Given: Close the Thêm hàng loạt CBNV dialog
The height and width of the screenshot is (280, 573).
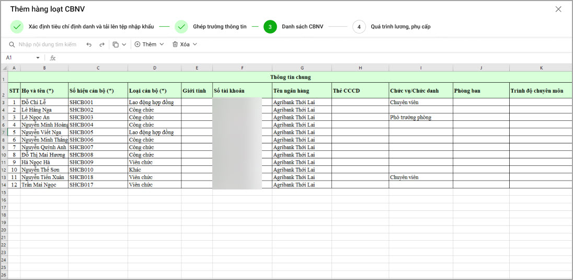Looking at the screenshot, I should (x=558, y=9).
